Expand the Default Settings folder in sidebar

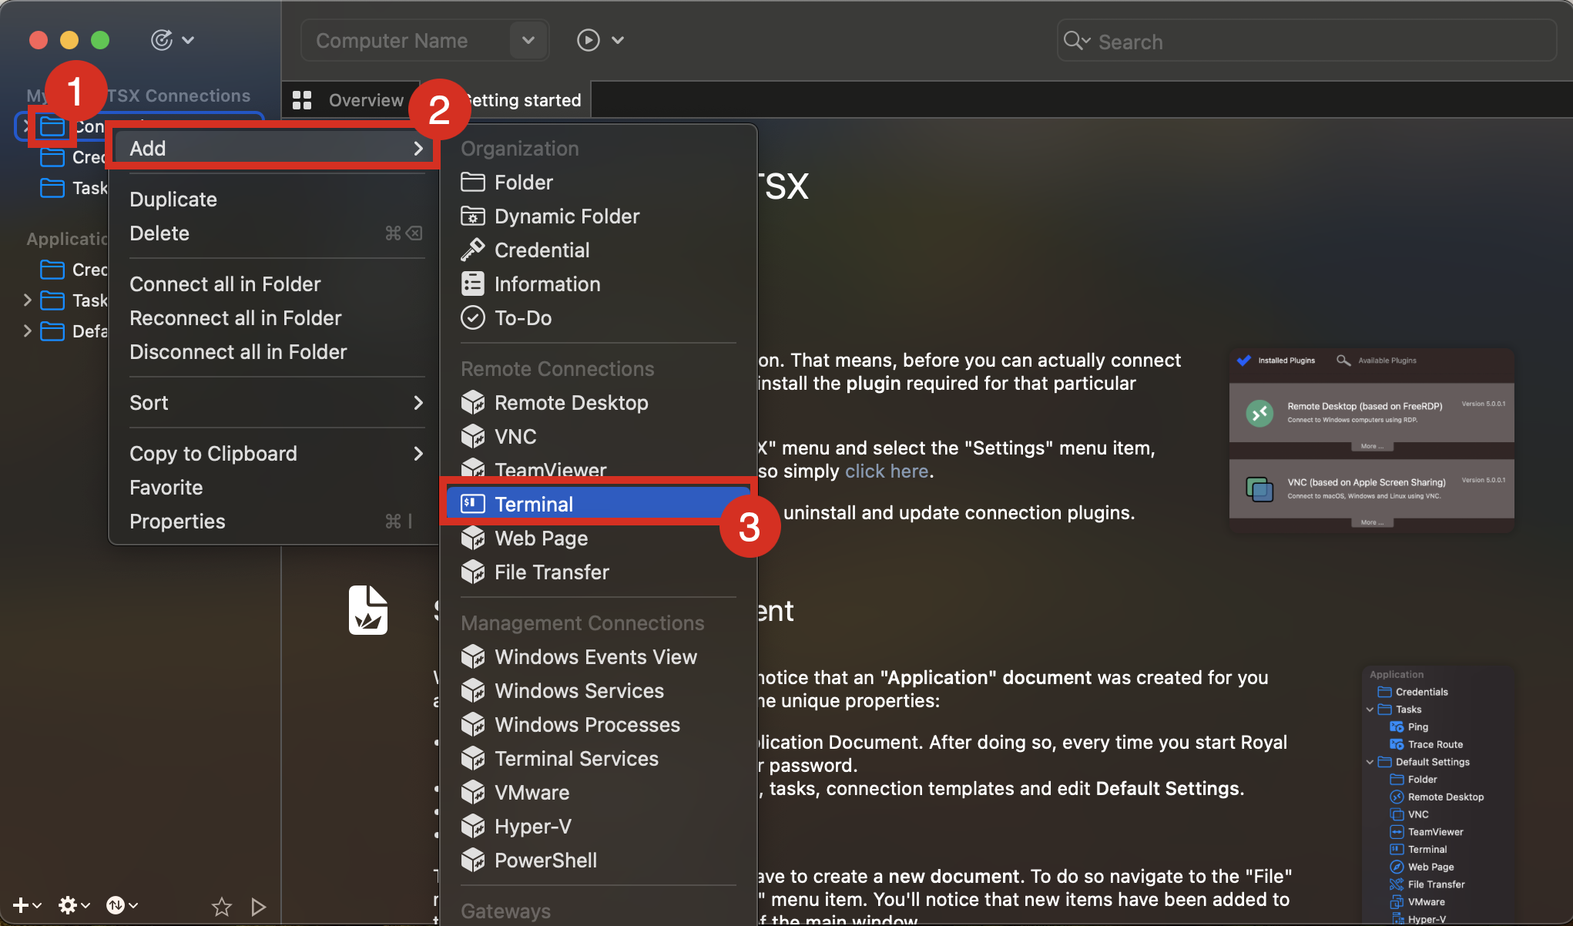click(x=28, y=331)
